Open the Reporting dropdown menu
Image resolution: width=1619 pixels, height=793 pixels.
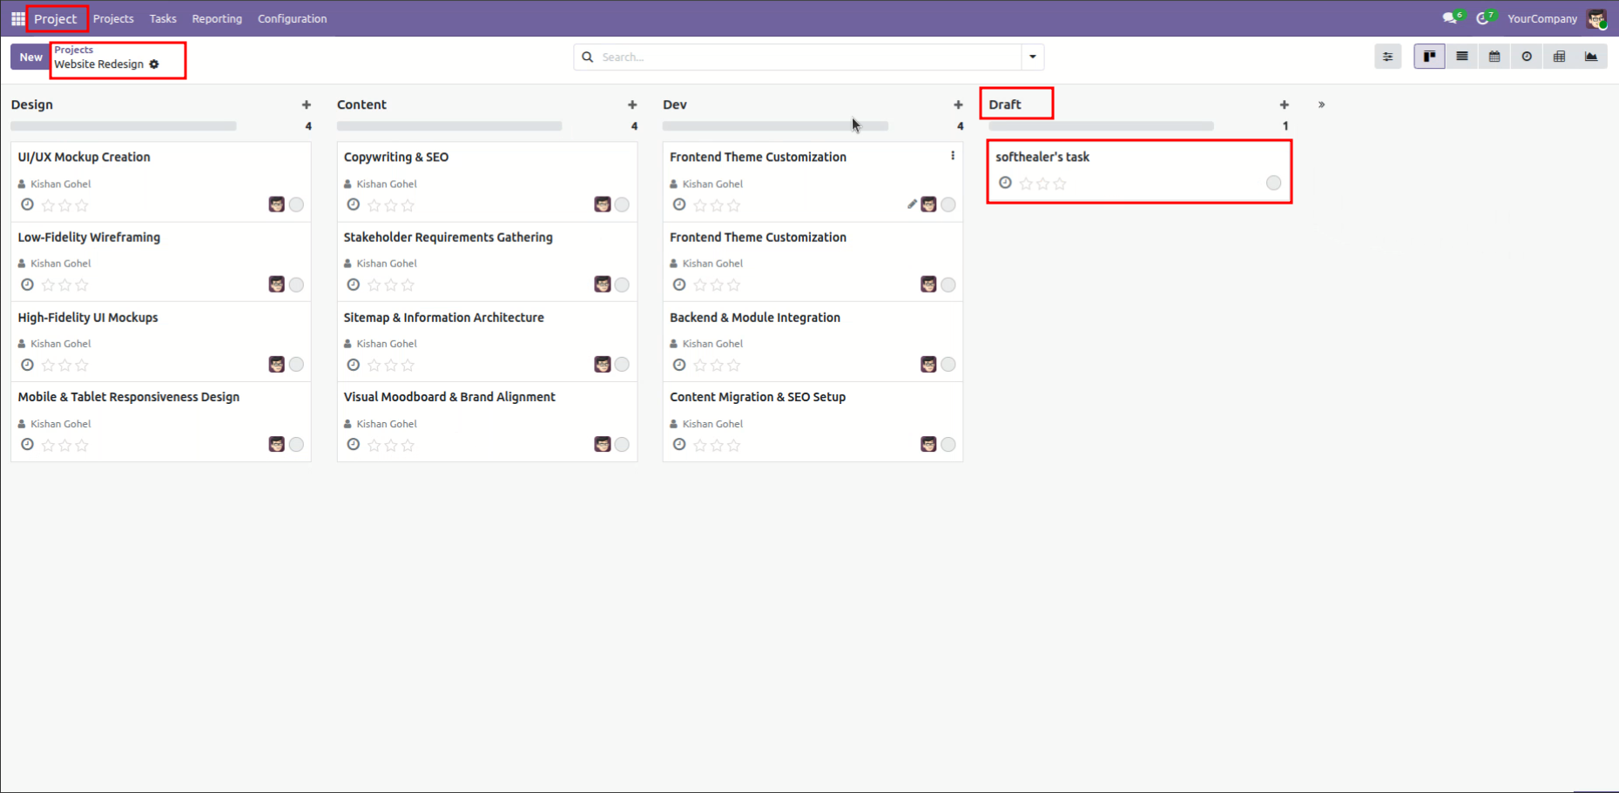[217, 18]
